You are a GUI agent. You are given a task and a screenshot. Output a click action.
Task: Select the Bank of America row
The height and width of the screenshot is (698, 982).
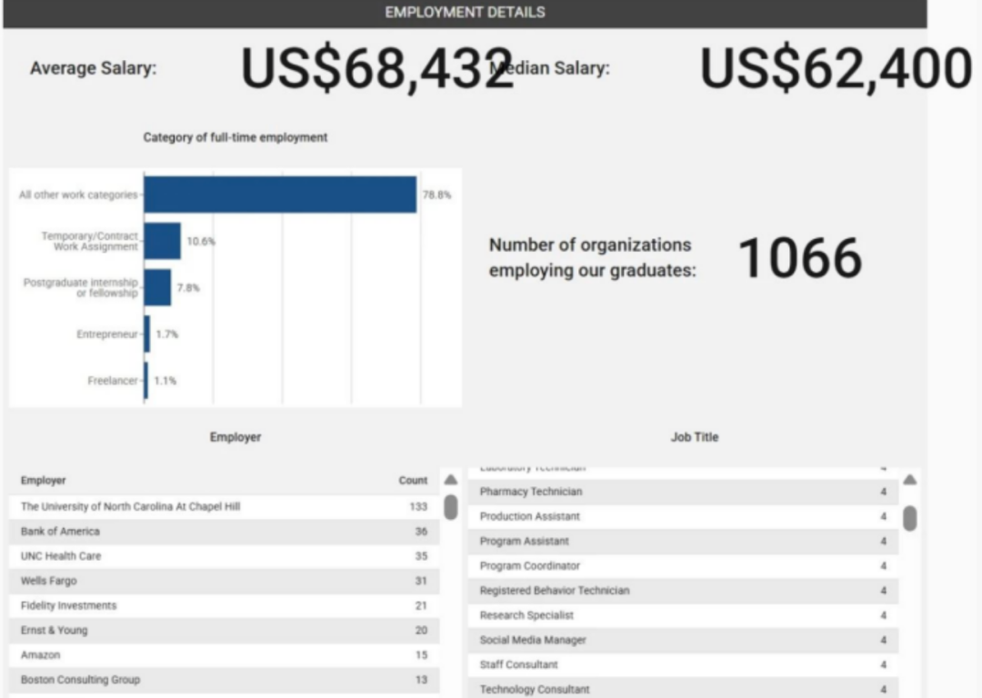225,532
